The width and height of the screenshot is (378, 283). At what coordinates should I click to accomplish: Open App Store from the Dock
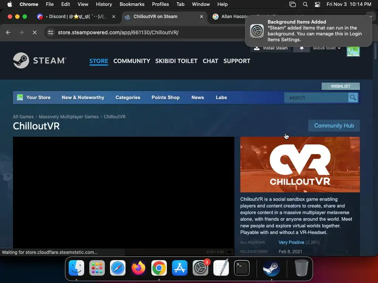click(x=180, y=268)
